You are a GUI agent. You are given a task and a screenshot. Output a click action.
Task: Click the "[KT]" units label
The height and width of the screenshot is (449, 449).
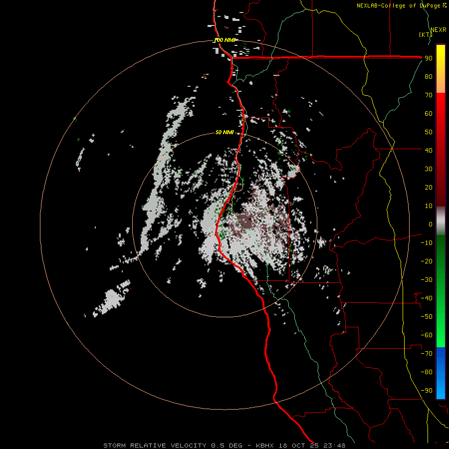[x=426, y=34]
